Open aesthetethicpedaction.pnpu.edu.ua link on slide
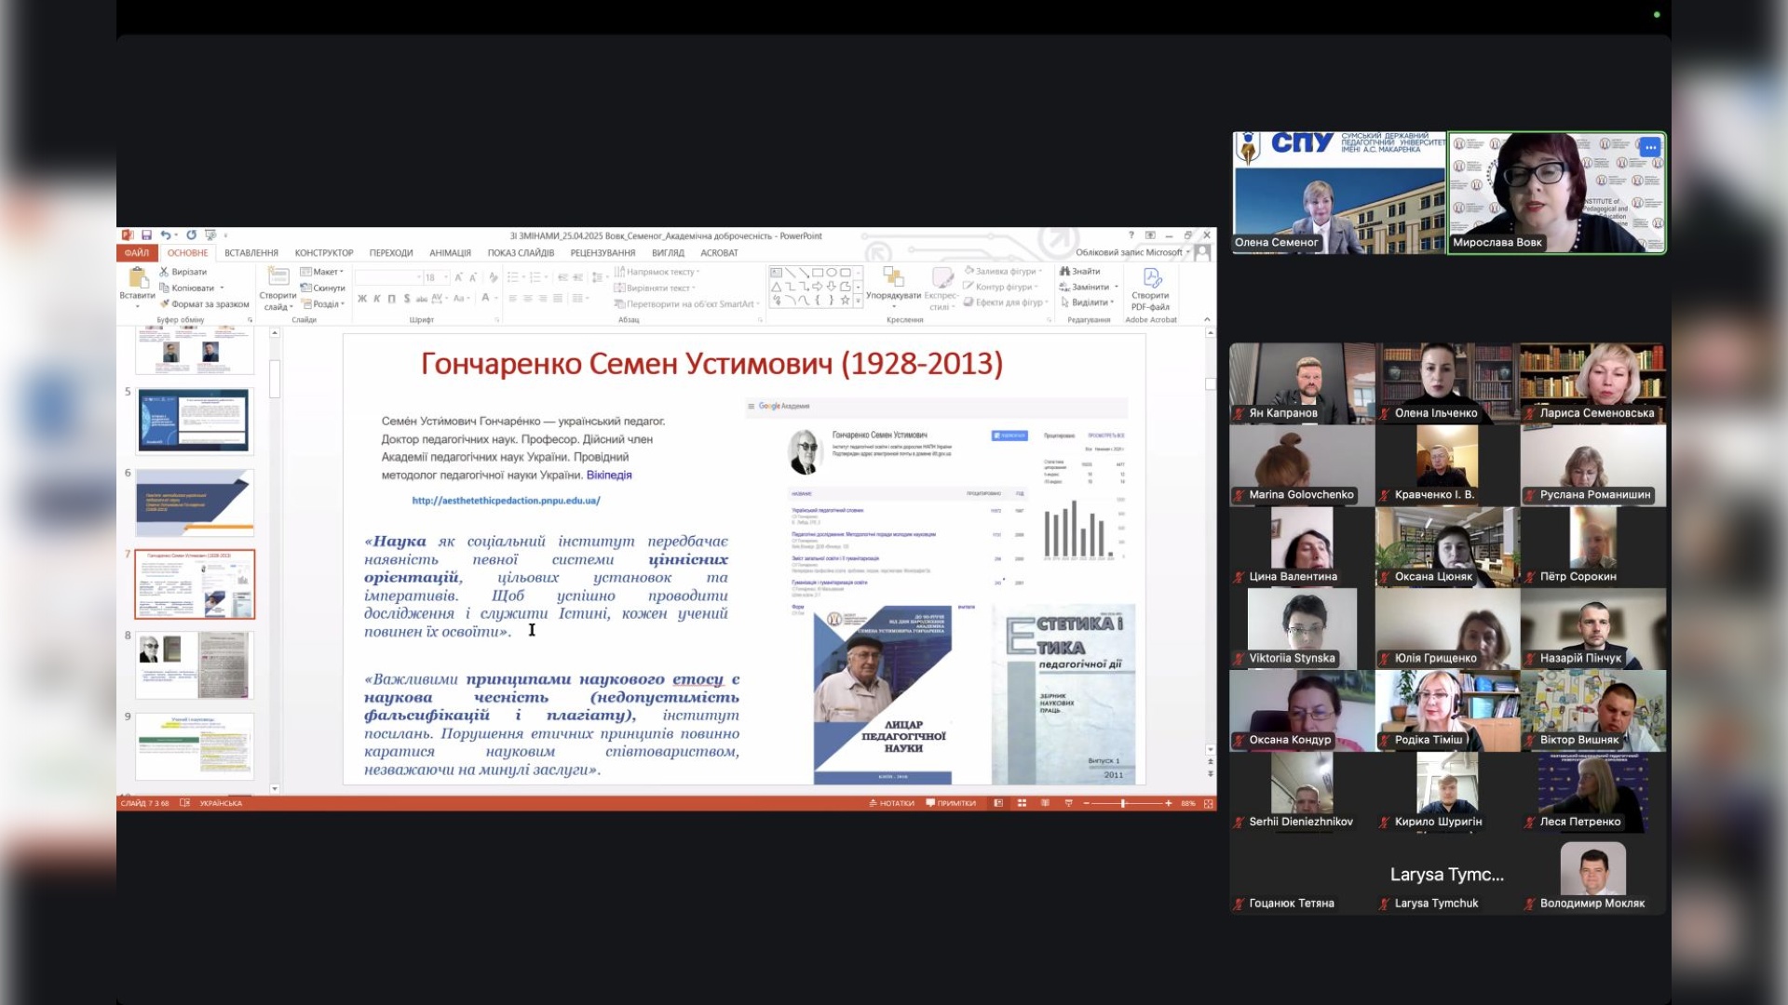 click(506, 501)
